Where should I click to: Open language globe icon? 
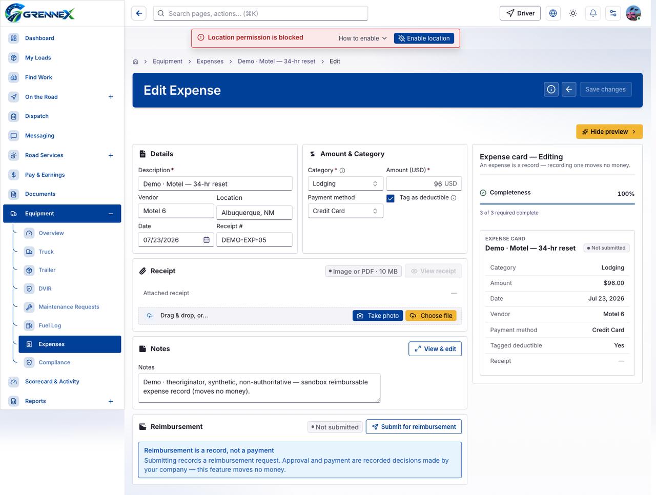tap(553, 13)
